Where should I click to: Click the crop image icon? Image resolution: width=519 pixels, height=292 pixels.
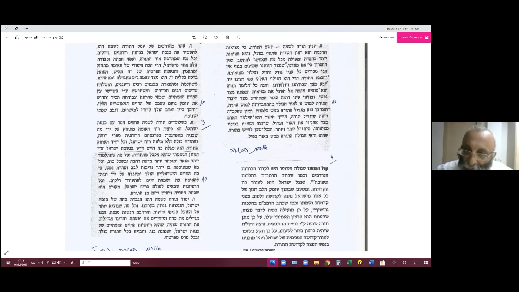(x=194, y=38)
